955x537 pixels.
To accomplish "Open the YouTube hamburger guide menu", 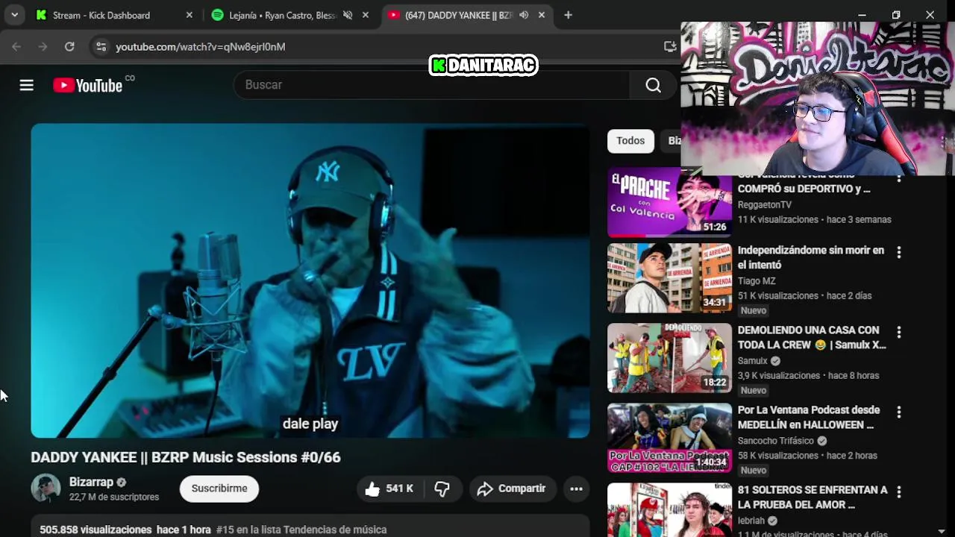I will (x=26, y=85).
